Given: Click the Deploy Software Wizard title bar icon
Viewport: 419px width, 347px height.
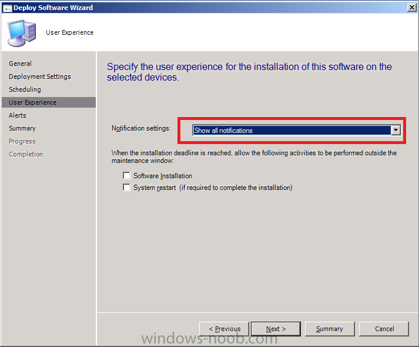Looking at the screenshot, I should 7,8.
